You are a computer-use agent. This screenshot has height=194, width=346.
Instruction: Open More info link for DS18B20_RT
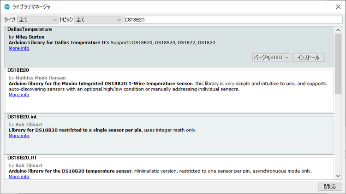click(19, 177)
